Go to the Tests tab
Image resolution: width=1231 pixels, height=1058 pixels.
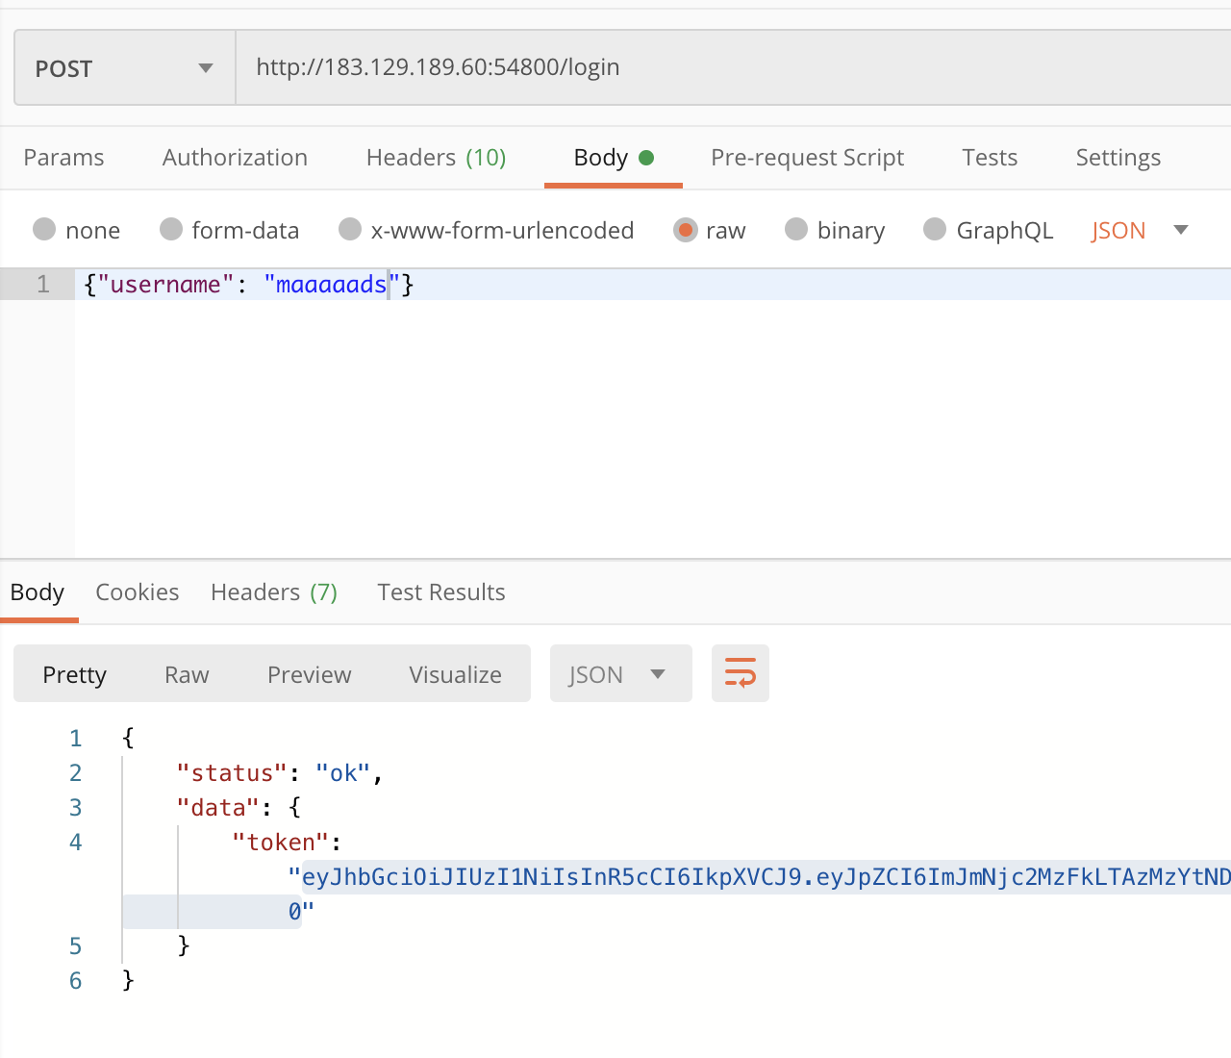[x=990, y=158]
